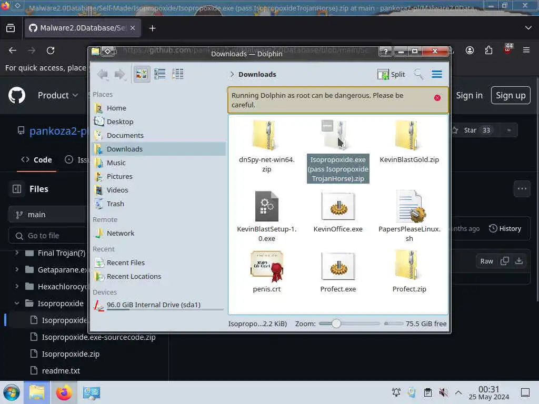Open a new Firefox tab

pyautogui.click(x=152, y=28)
